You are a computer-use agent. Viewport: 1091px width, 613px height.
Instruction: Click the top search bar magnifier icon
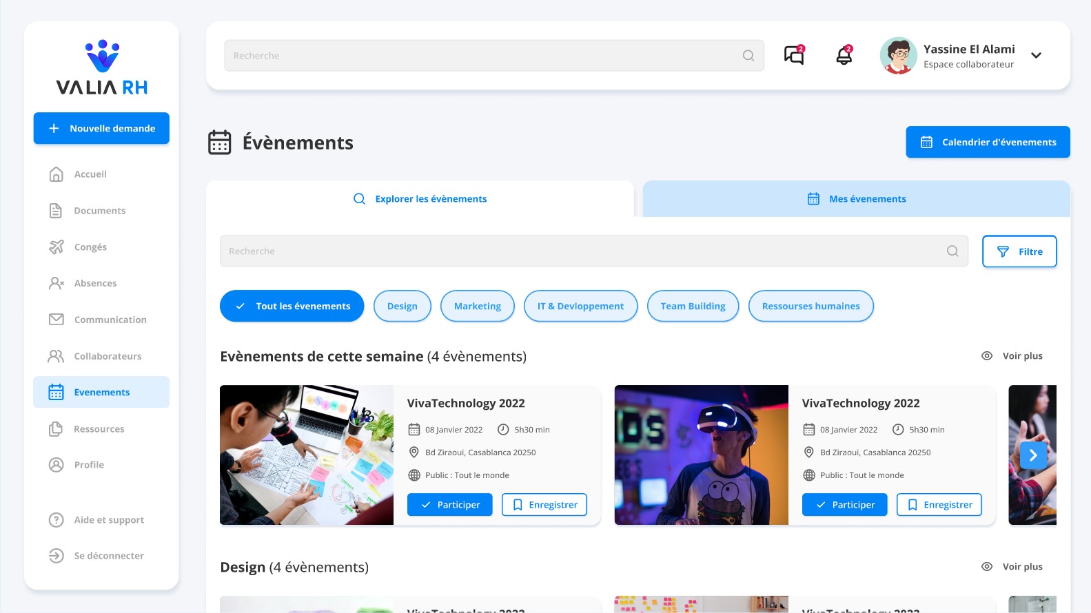click(x=748, y=56)
